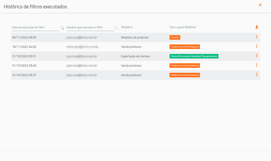The image size is (271, 161).
Task: Close the Histórico de filtros executados dialog
Action: pos(260,5)
